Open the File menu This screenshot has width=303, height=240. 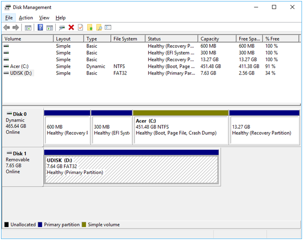tap(9, 17)
